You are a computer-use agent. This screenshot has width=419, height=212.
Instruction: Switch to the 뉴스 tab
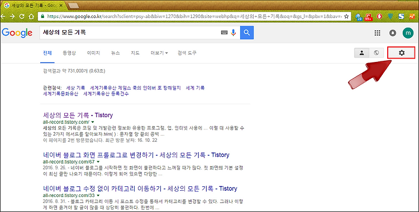pos(116,53)
